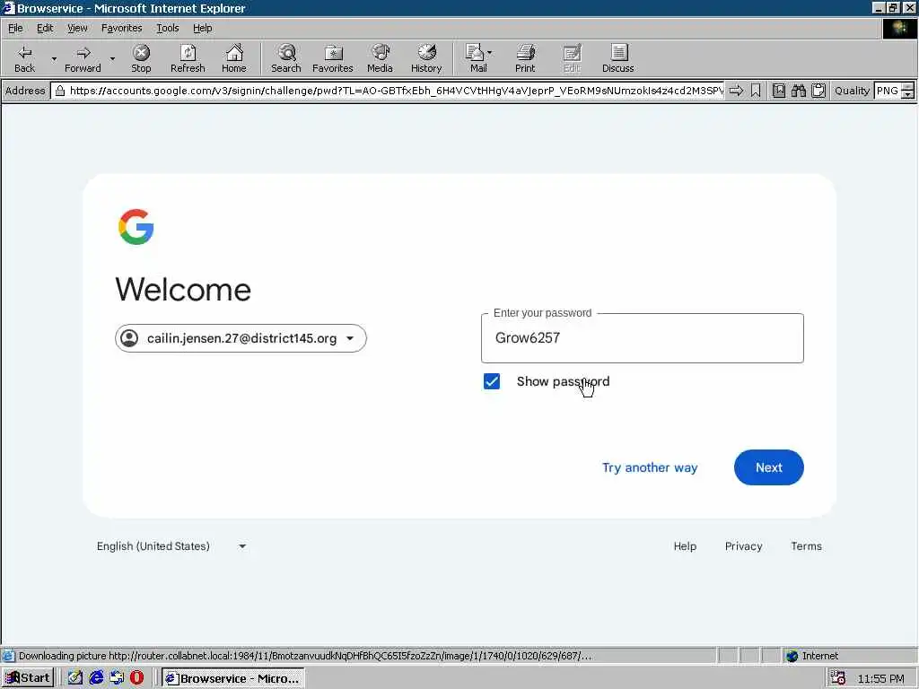
Task: Click the first quick launch desktop icon
Action: (75, 678)
